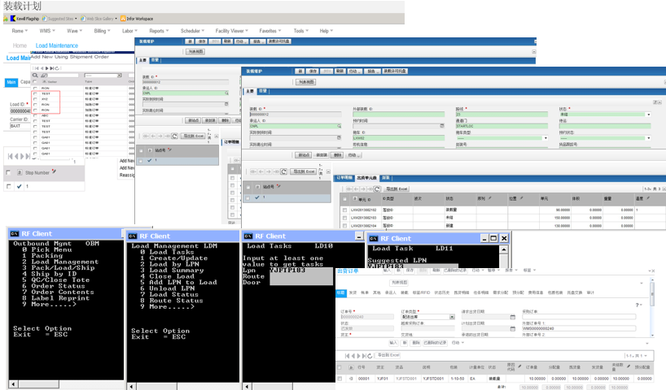
Task: Click the Outbound Mgmt RF Client window icon
Action: [x=15, y=235]
